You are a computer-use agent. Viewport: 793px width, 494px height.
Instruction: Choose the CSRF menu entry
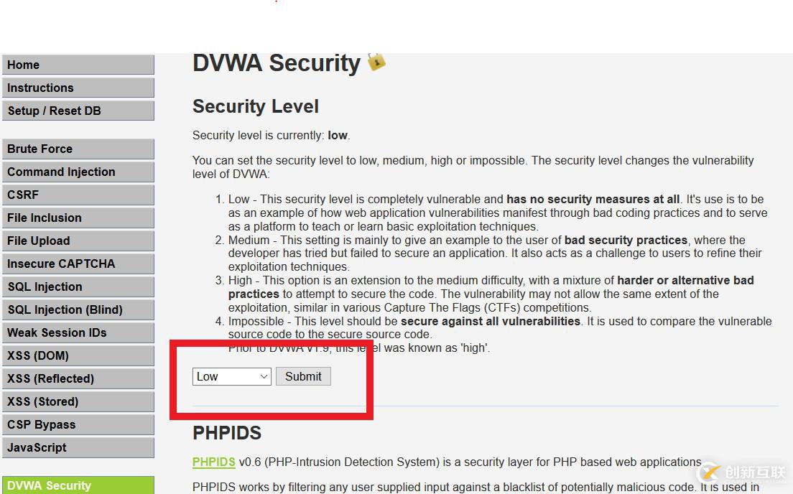tap(78, 195)
